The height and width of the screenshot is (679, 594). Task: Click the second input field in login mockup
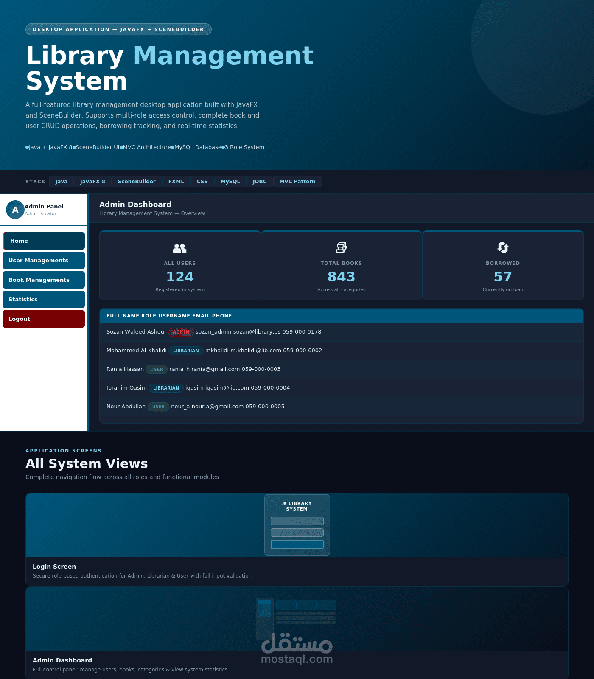[297, 533]
